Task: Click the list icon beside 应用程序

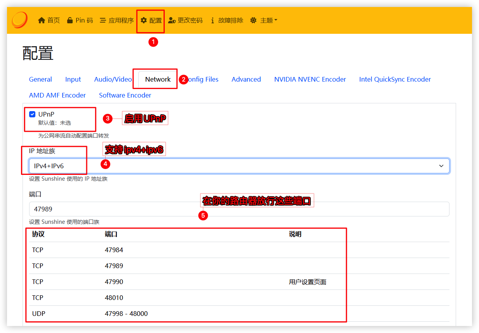Action: pyautogui.click(x=103, y=20)
